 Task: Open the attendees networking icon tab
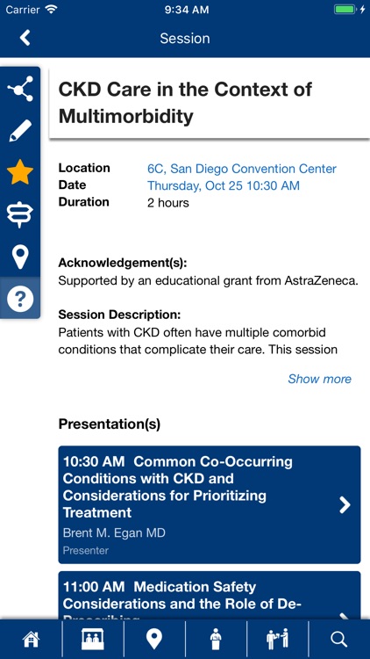click(x=277, y=640)
